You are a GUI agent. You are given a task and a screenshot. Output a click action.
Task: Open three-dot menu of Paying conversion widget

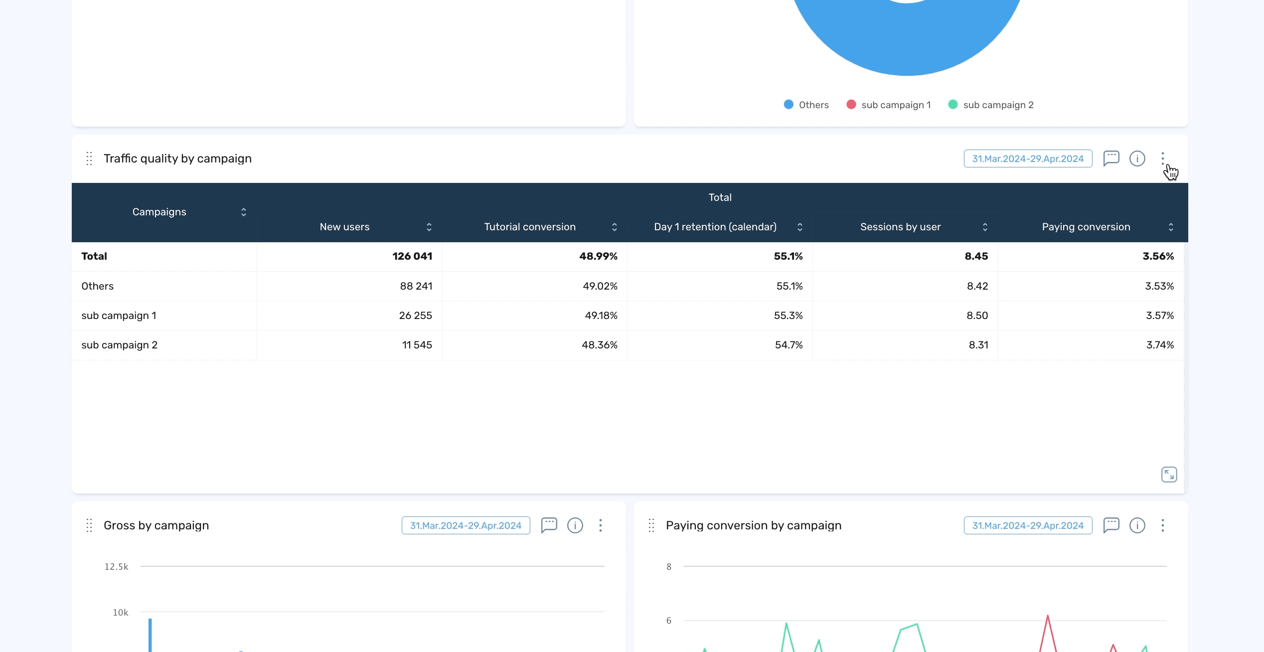click(1162, 525)
